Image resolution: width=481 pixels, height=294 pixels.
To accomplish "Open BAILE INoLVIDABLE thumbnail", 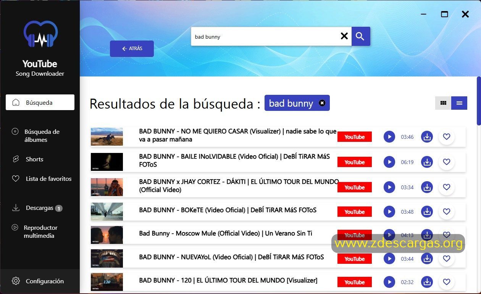I will (107, 162).
